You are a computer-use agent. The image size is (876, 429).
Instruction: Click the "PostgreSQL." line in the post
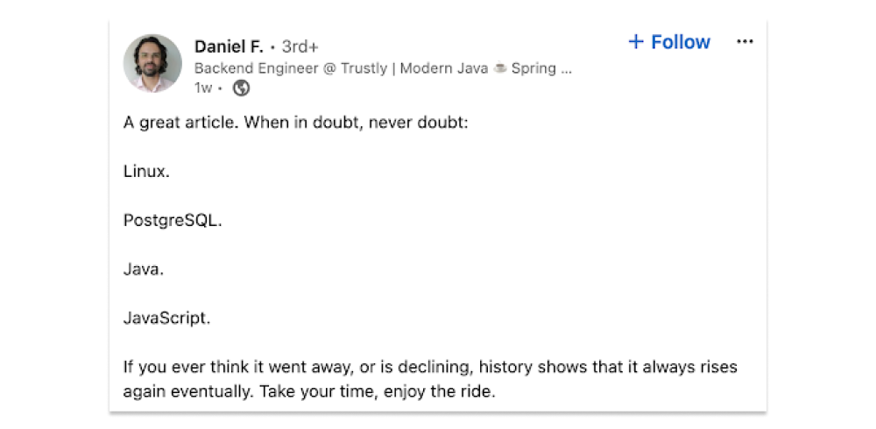(173, 221)
